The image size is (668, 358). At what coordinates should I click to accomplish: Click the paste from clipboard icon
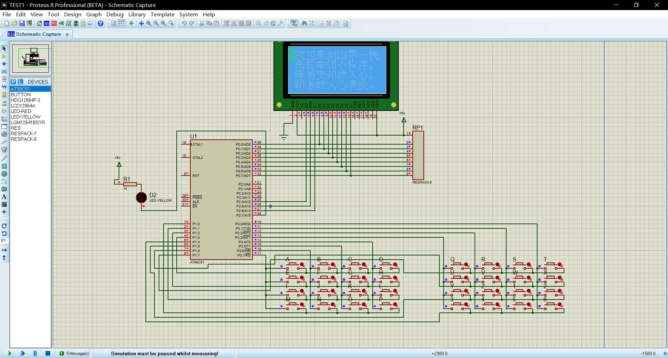point(216,23)
